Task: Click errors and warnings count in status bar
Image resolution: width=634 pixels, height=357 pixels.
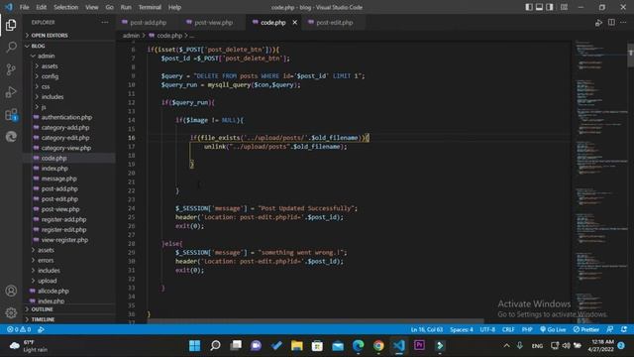Action: 19,329
